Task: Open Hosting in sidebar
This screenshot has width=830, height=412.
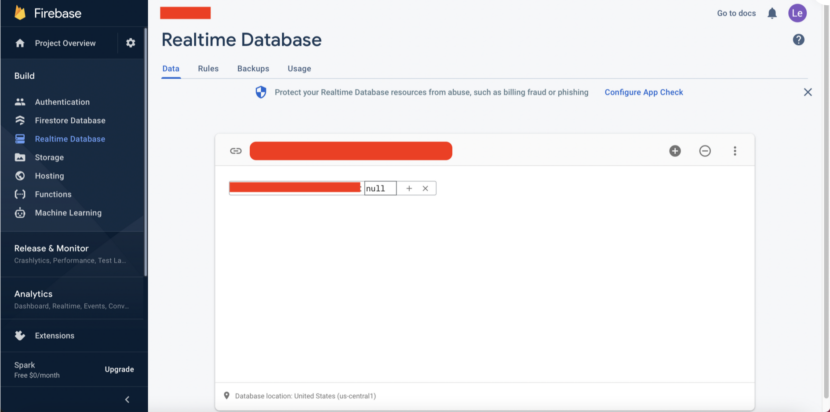Action: 49,176
